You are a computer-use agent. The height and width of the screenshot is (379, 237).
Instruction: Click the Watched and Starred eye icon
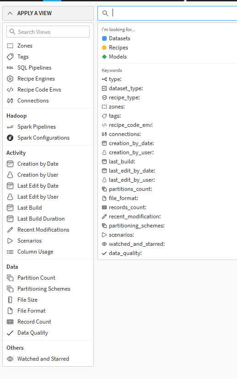tap(10, 359)
